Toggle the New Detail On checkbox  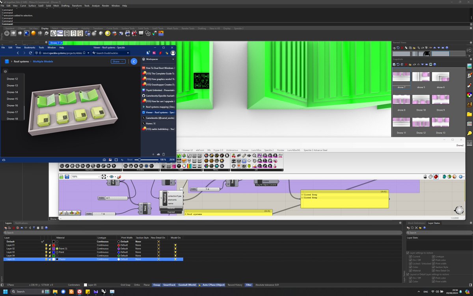click(x=434, y=271)
